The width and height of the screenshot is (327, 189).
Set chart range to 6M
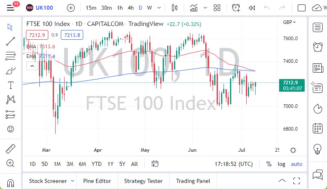point(82,164)
